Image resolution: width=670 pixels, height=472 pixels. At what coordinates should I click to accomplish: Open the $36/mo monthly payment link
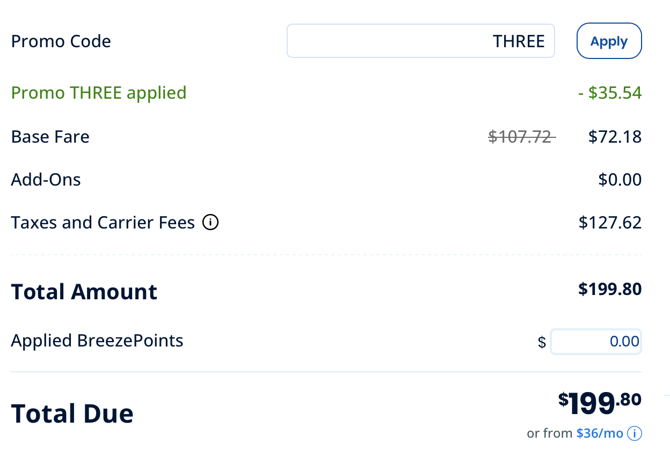click(600, 433)
